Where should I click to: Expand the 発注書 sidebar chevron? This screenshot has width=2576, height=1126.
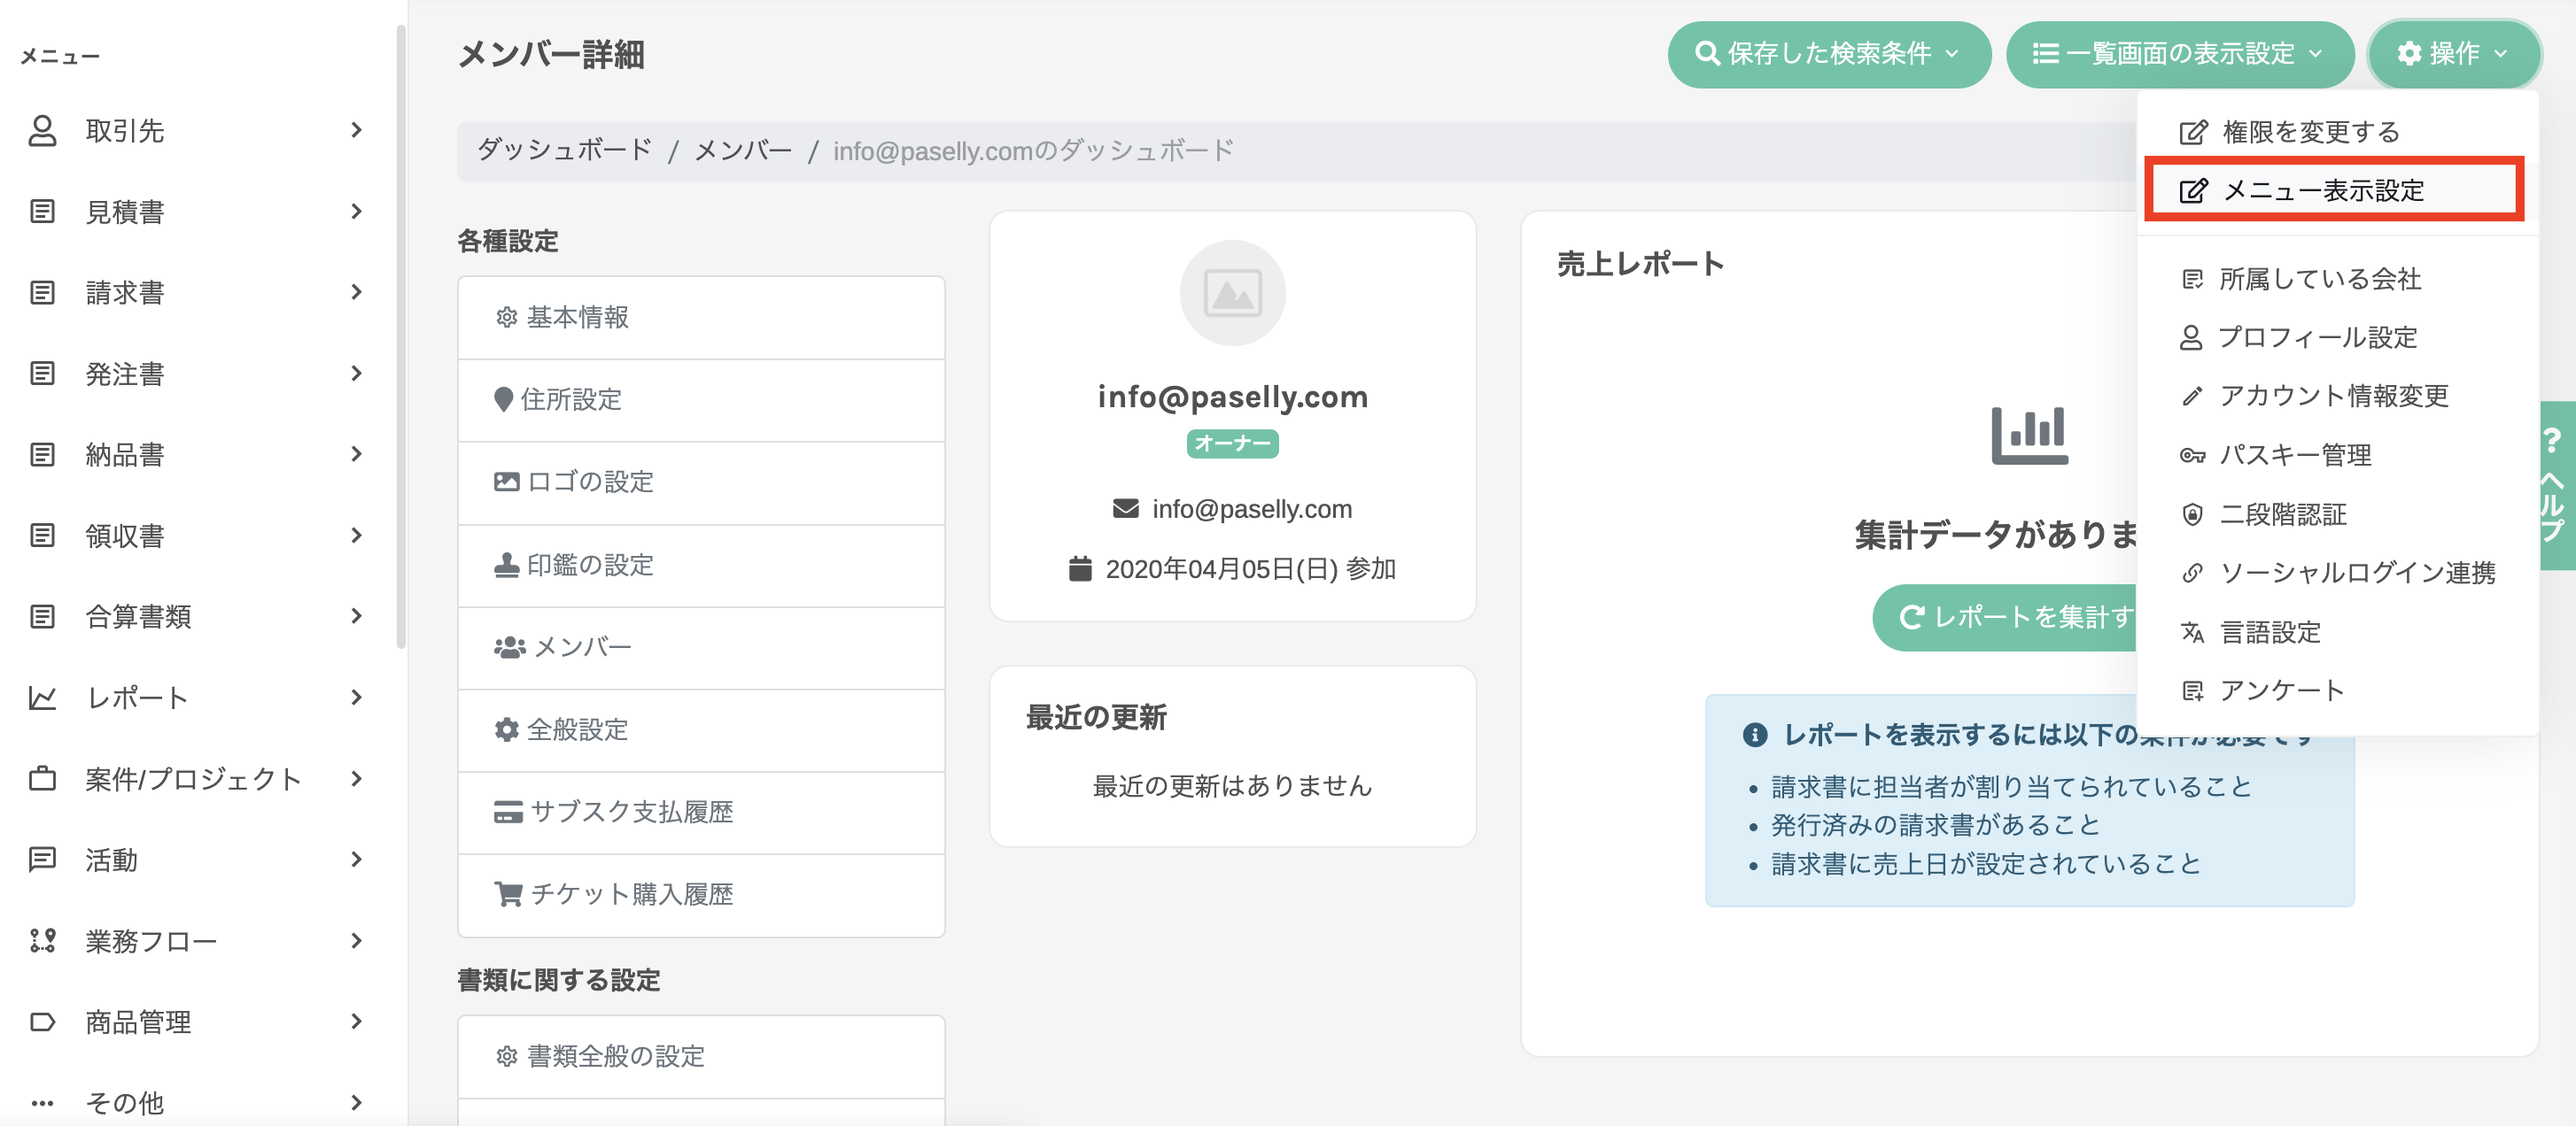click(x=357, y=373)
